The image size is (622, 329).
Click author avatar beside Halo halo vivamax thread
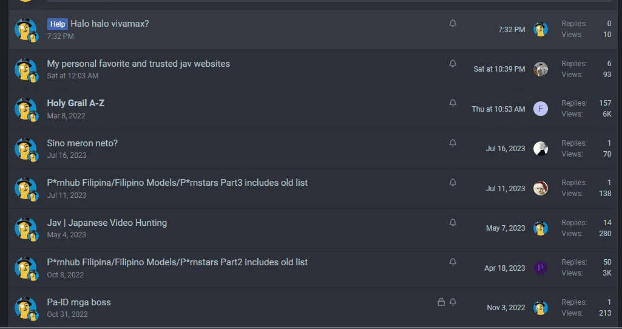tap(26, 30)
